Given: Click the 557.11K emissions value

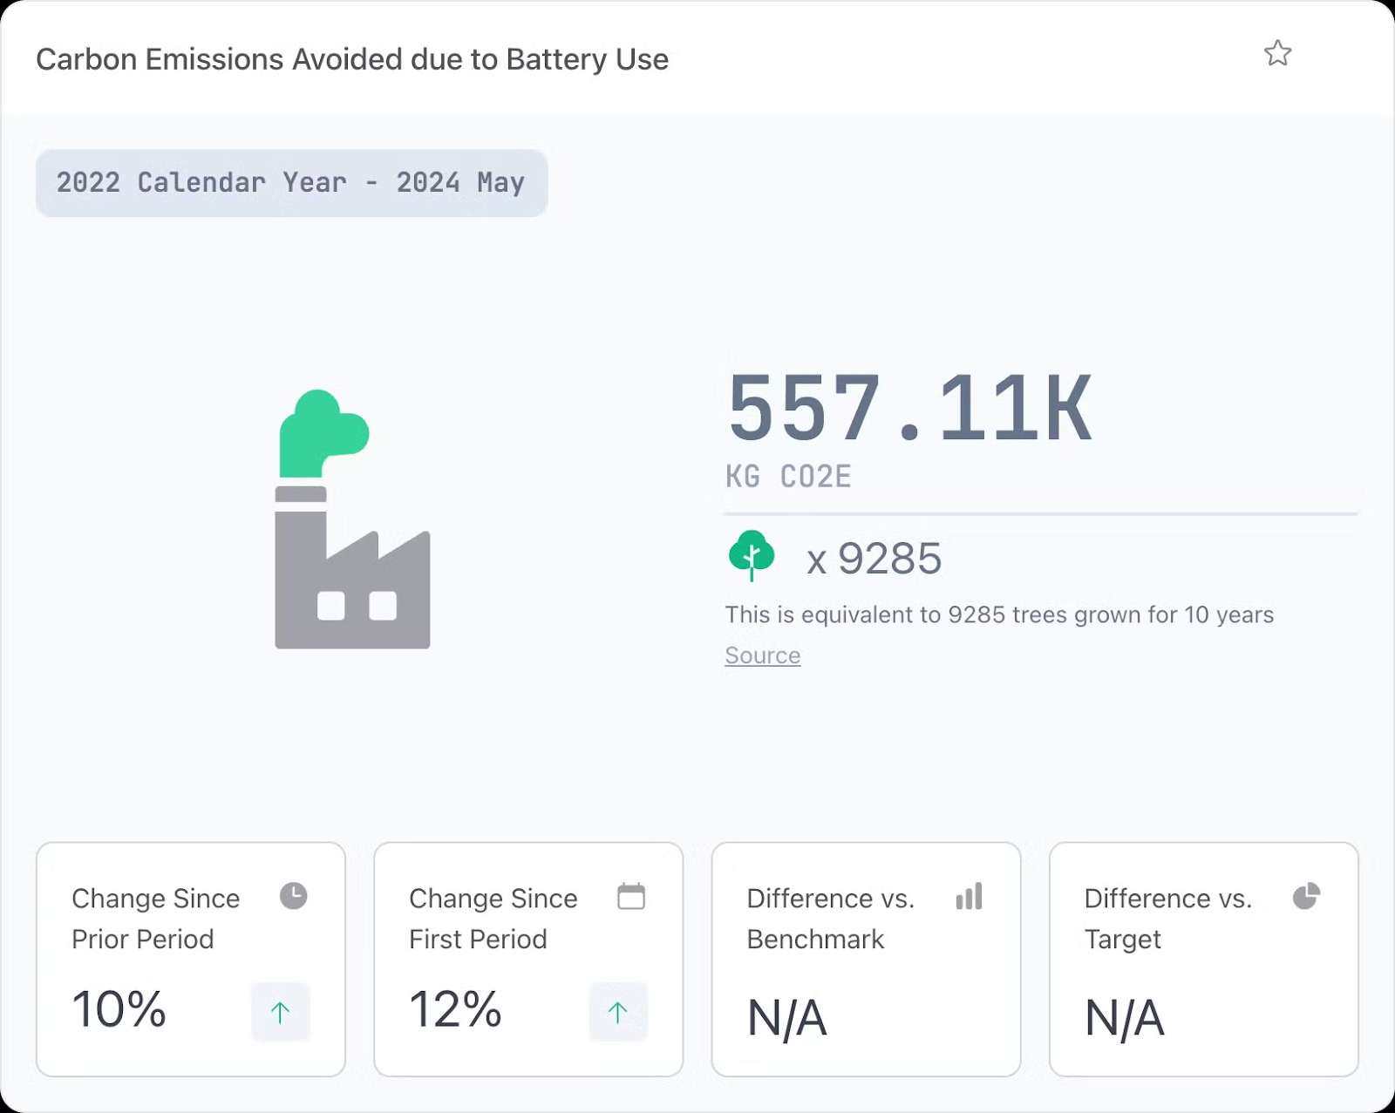Looking at the screenshot, I should coord(909,408).
